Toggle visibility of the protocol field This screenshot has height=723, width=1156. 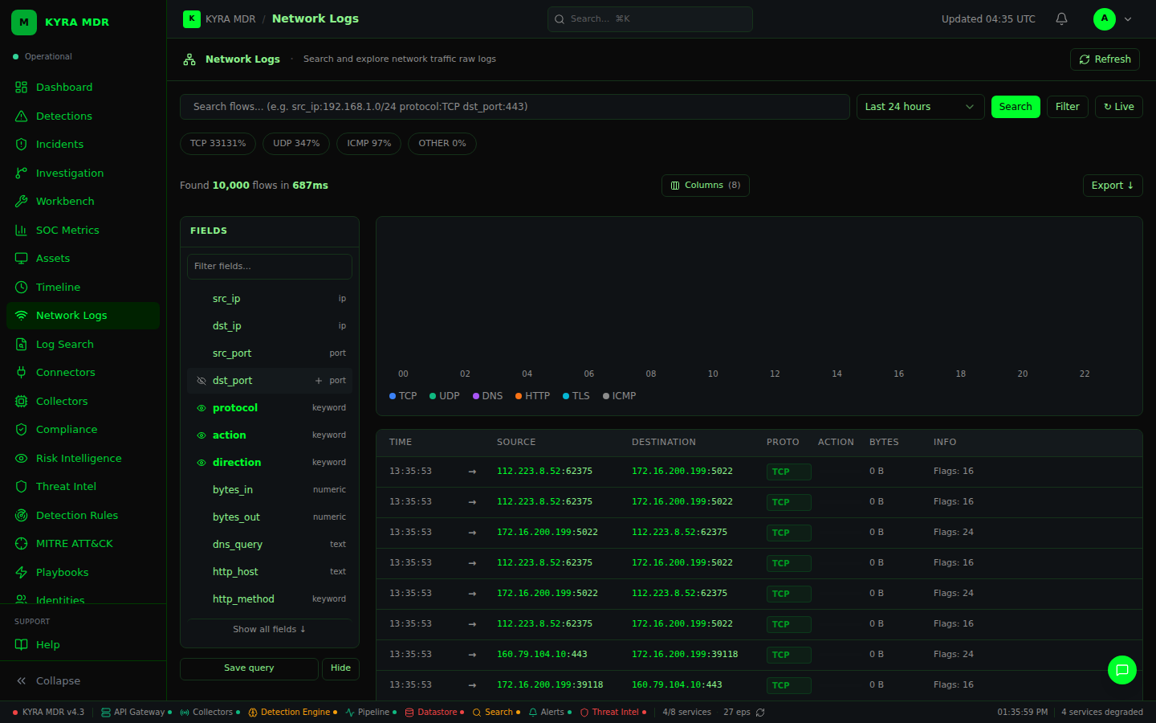[x=202, y=407]
